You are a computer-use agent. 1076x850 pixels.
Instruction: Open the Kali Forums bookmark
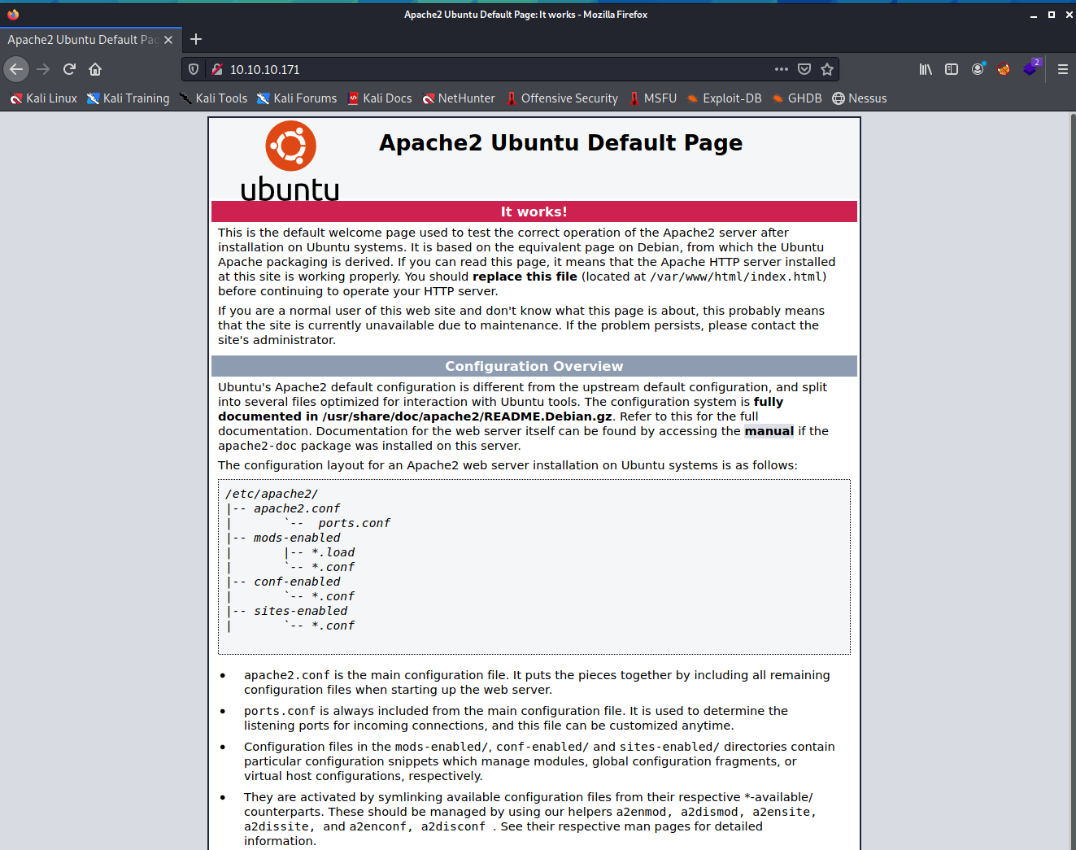tap(297, 98)
